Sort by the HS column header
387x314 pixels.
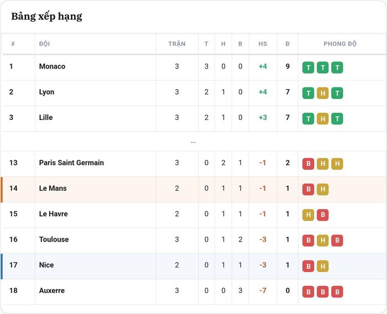[x=263, y=44]
